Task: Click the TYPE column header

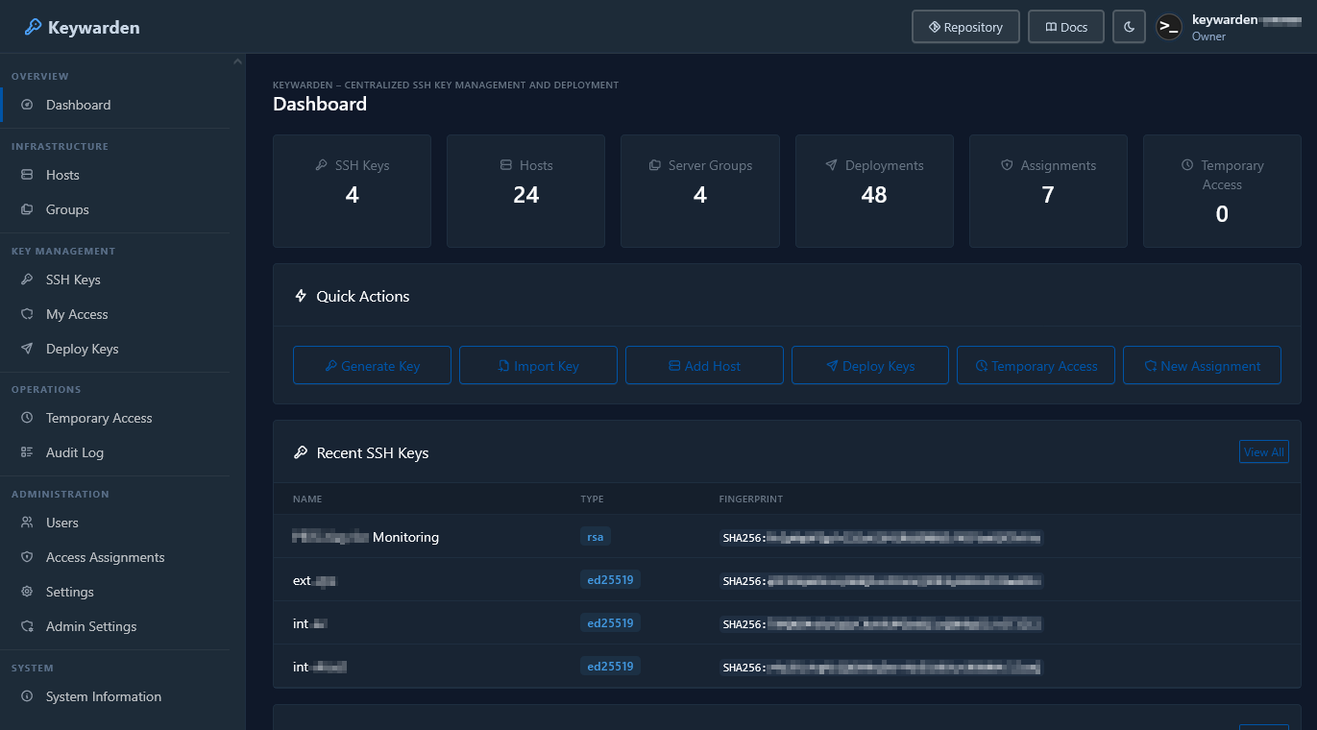Action: point(592,499)
